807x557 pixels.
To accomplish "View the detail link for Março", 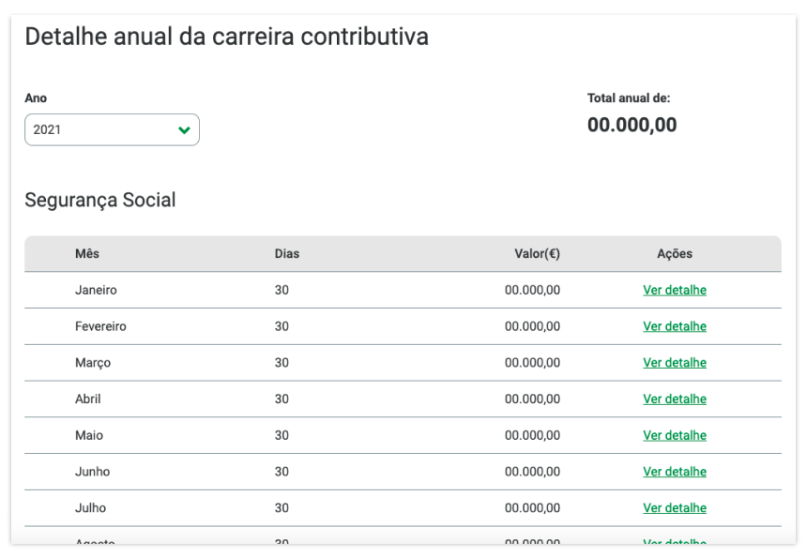I will coord(675,363).
